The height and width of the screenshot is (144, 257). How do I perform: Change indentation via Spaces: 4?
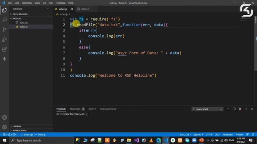[x=198, y=134]
